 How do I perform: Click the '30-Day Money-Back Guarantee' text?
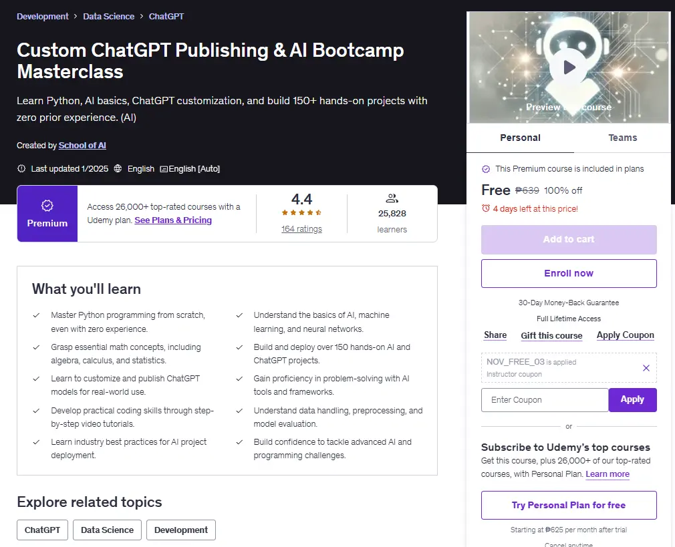(x=569, y=303)
